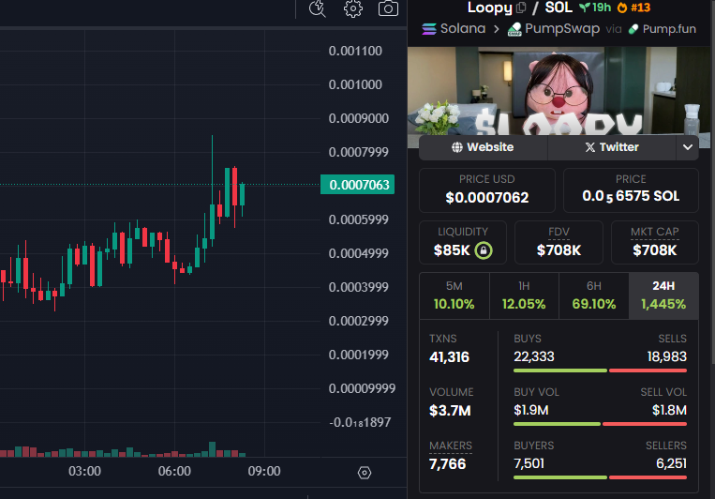Click the 03:00 time axis label
Screen dimensions: 715x499
point(84,471)
